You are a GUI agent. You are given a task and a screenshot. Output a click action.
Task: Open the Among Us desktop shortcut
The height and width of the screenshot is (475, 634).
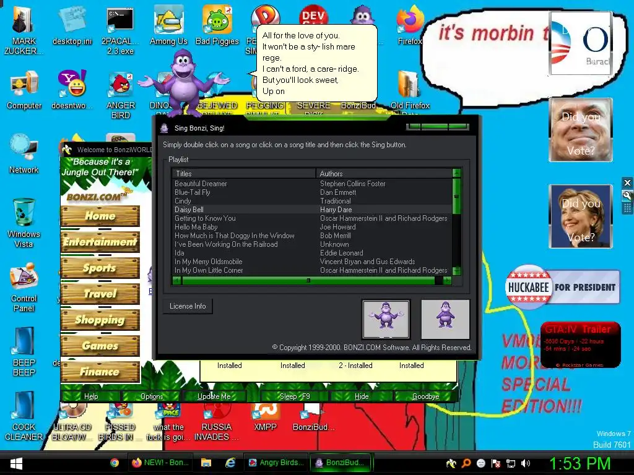coord(168,26)
